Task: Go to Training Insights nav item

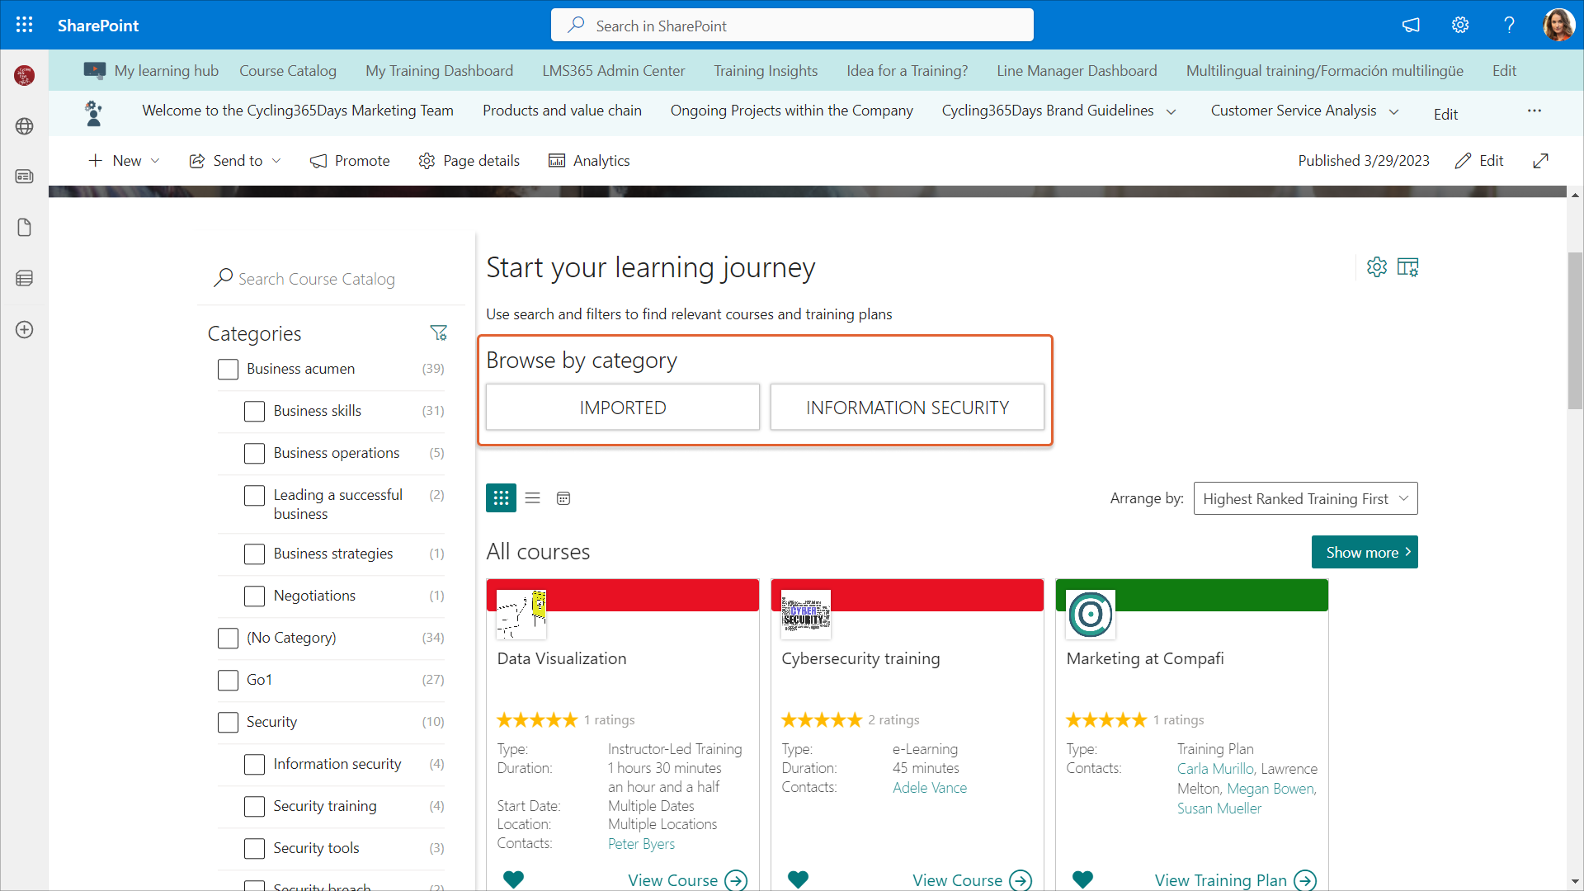Action: point(765,71)
